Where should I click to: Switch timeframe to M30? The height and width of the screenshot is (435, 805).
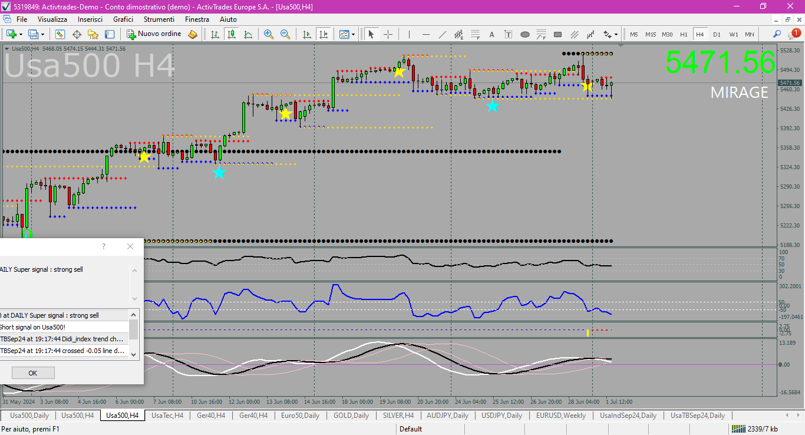(x=667, y=34)
